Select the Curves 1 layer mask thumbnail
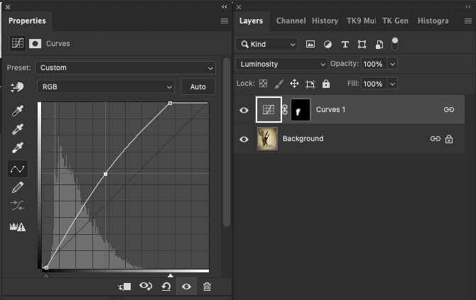476x300 pixels. pyautogui.click(x=301, y=110)
